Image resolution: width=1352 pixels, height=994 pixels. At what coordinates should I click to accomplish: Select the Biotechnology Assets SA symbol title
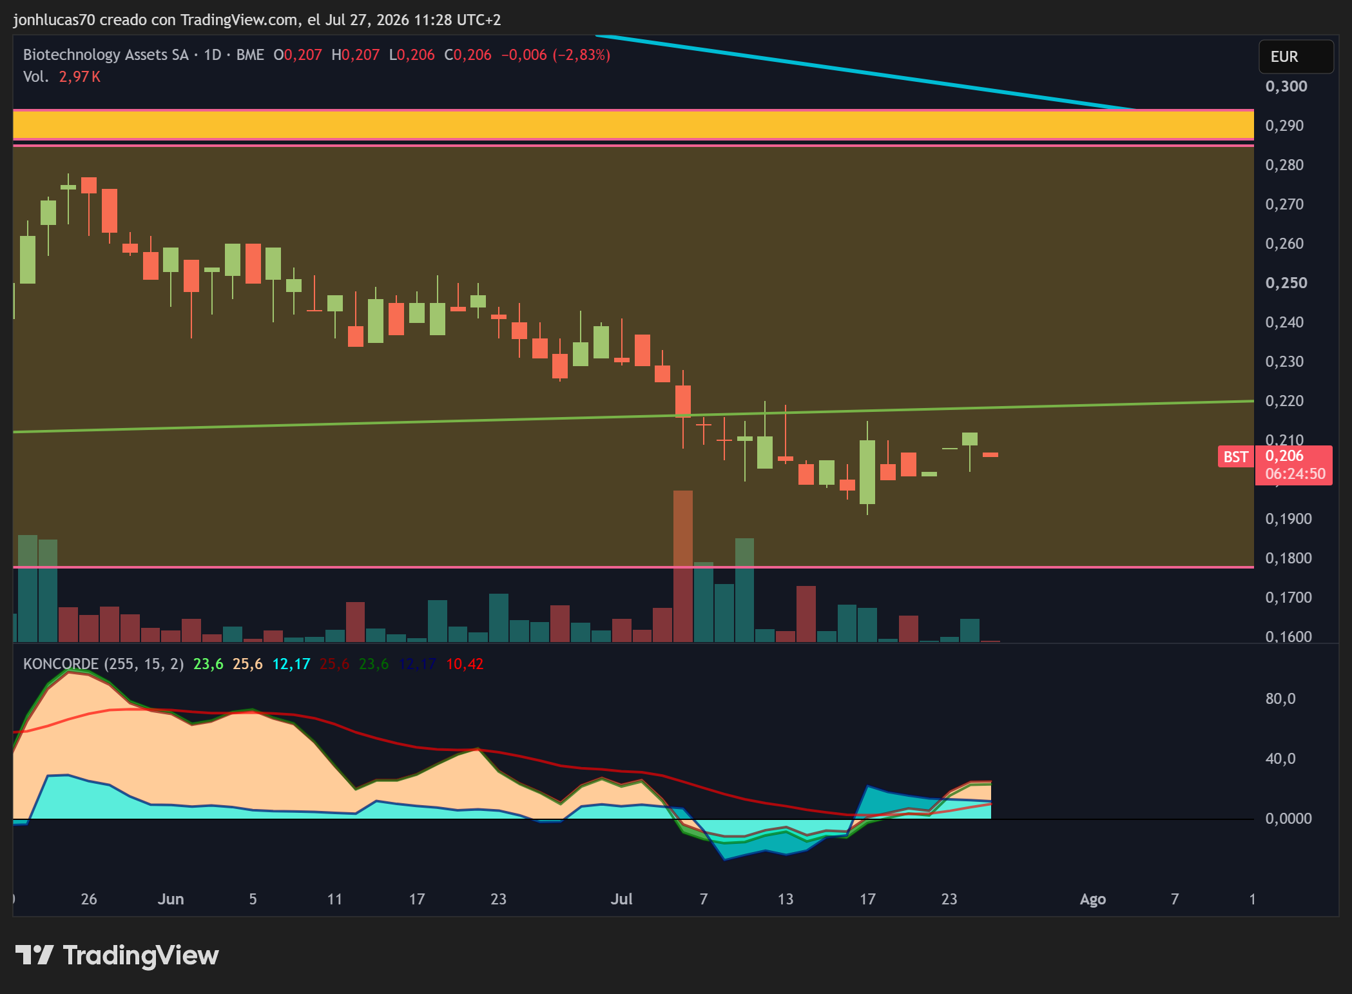pyautogui.click(x=106, y=55)
